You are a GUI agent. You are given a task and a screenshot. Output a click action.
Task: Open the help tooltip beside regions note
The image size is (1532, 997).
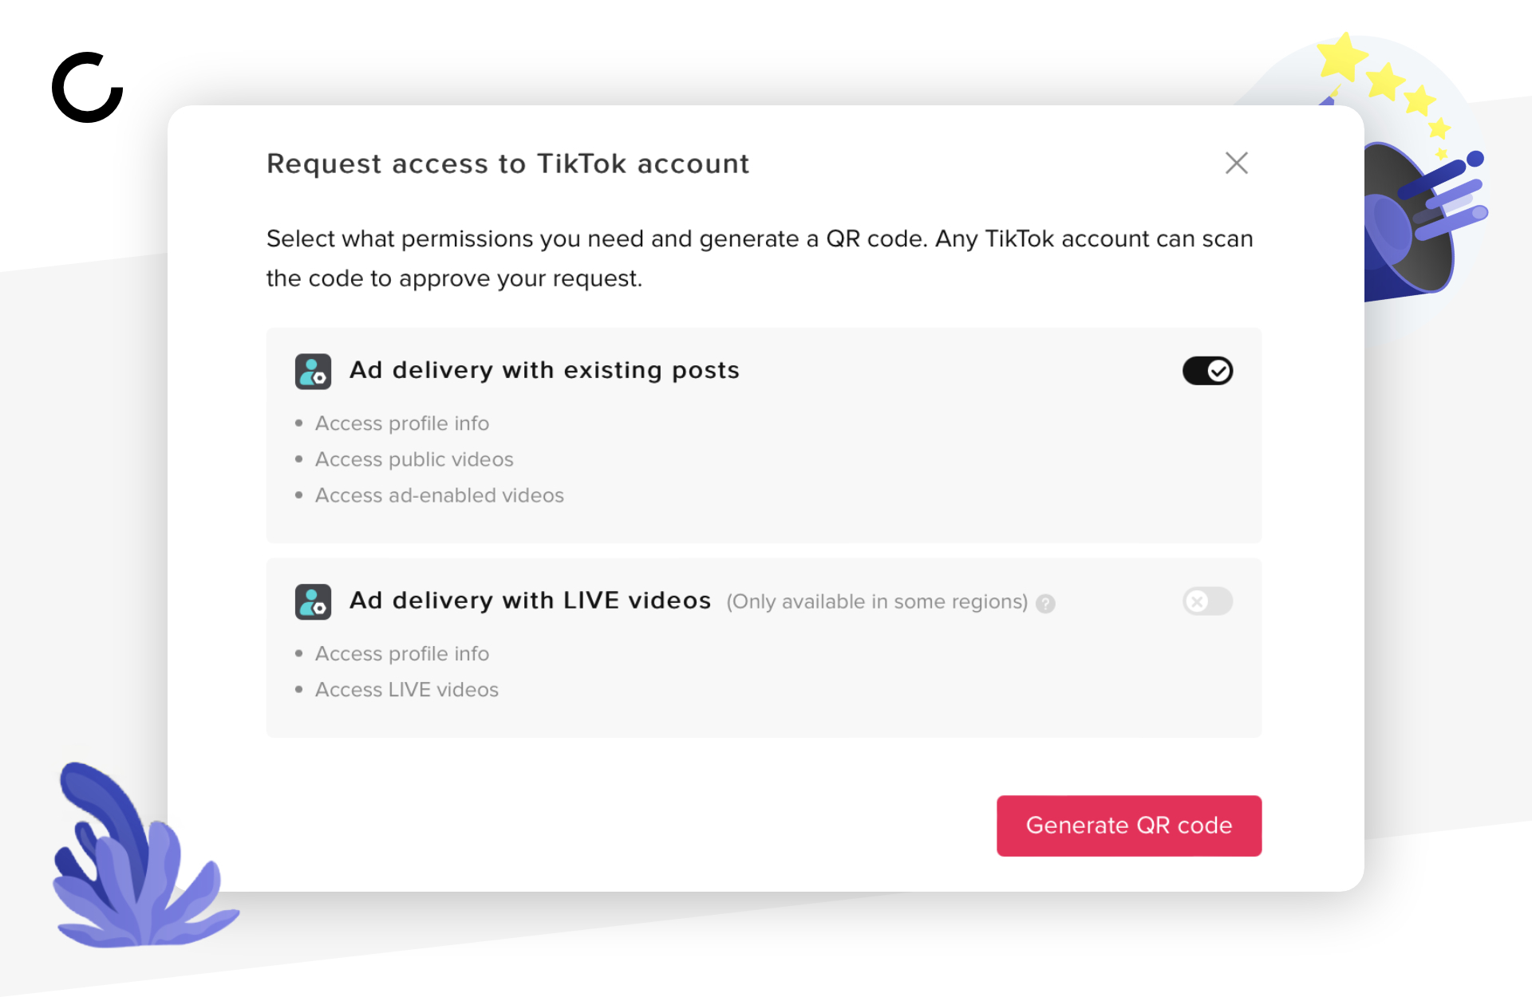1045,604
